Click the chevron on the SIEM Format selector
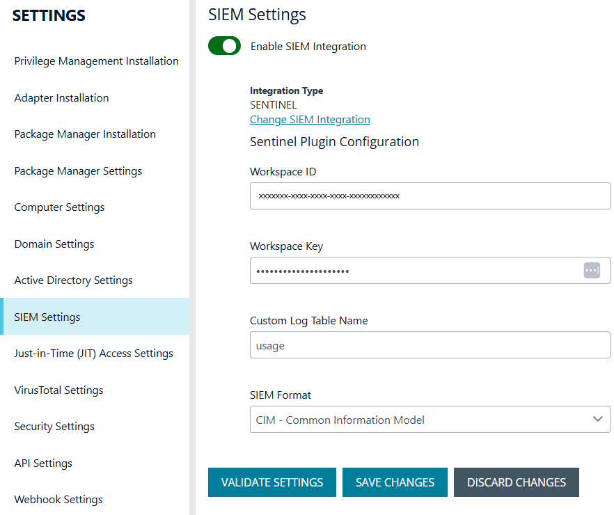Screen dimensions: 614x515 click(597, 419)
